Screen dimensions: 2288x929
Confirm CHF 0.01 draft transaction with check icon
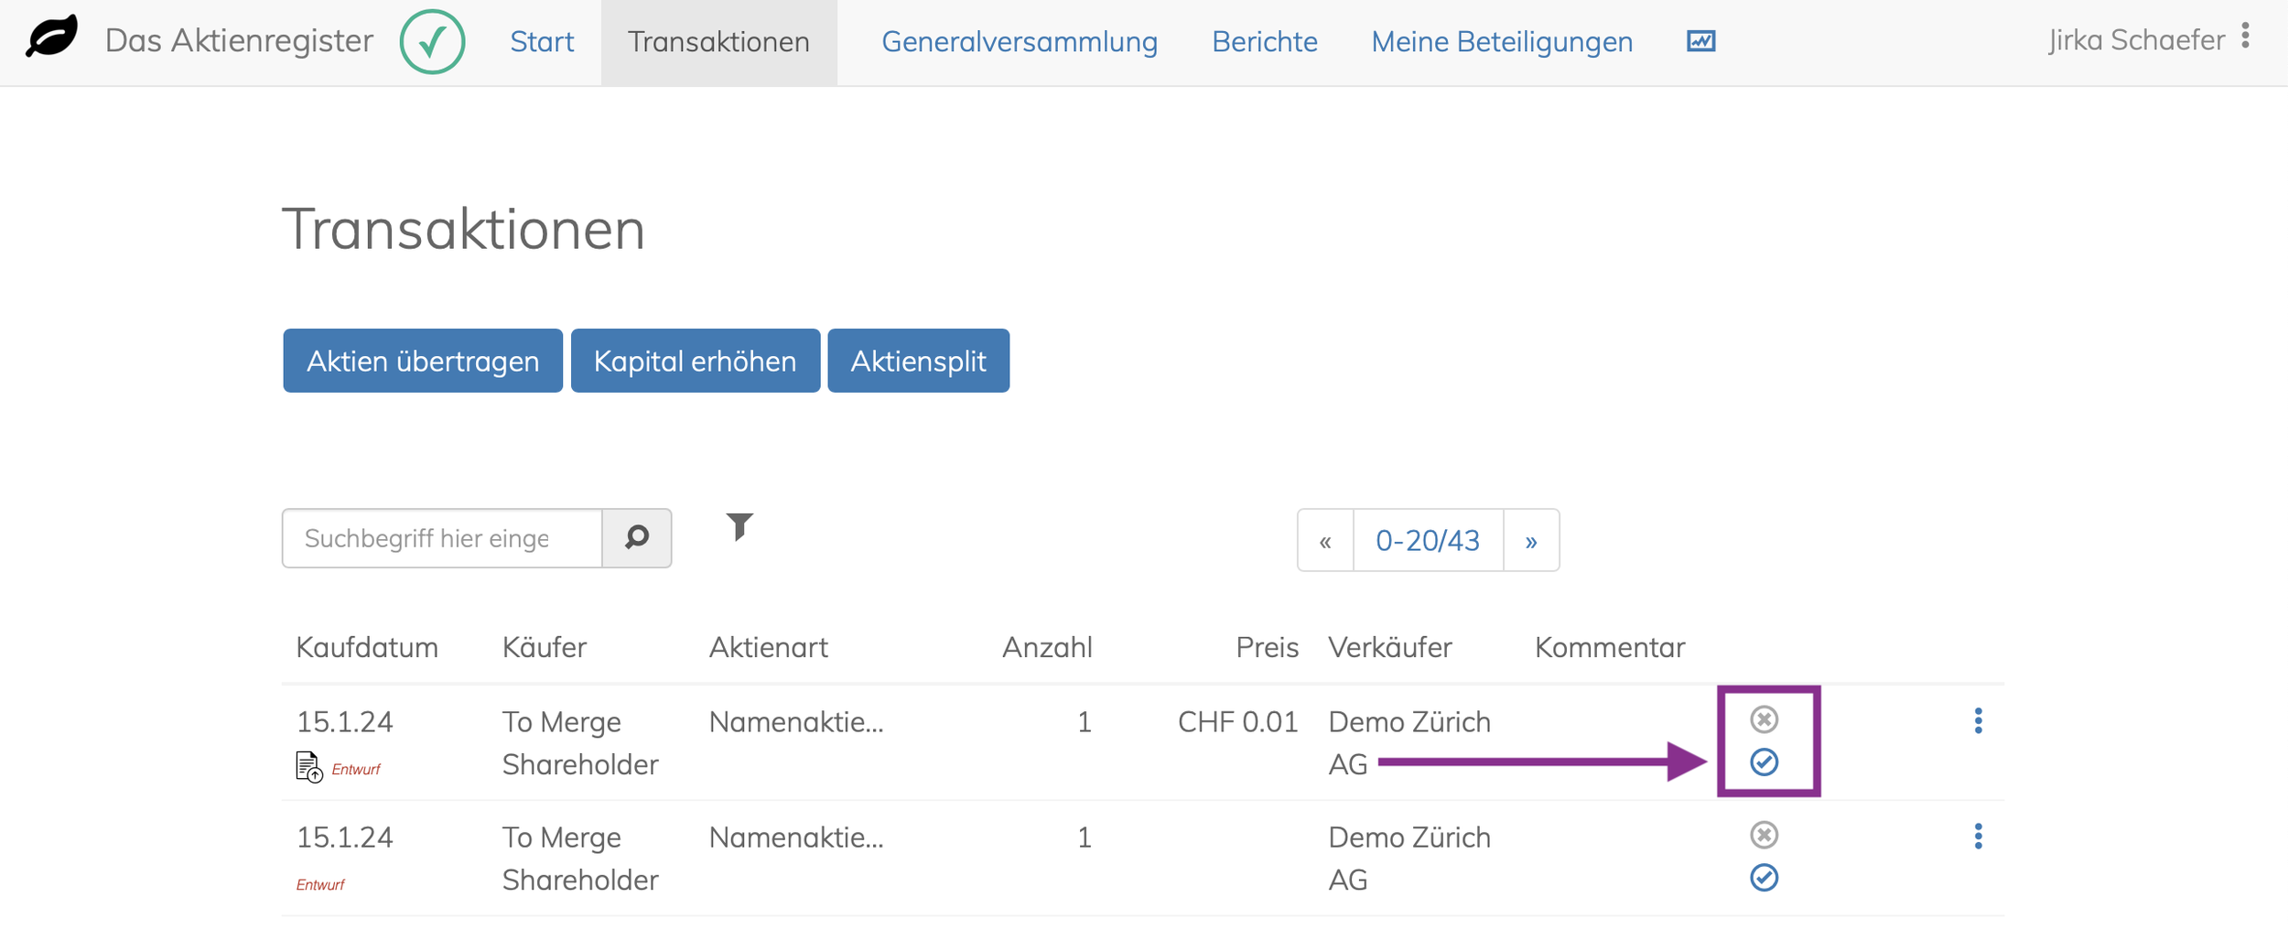click(x=1764, y=762)
